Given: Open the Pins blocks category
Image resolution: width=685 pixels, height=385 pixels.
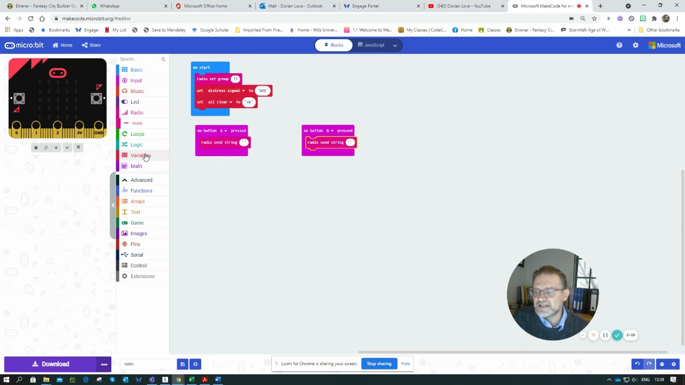Looking at the screenshot, I should click(x=135, y=244).
